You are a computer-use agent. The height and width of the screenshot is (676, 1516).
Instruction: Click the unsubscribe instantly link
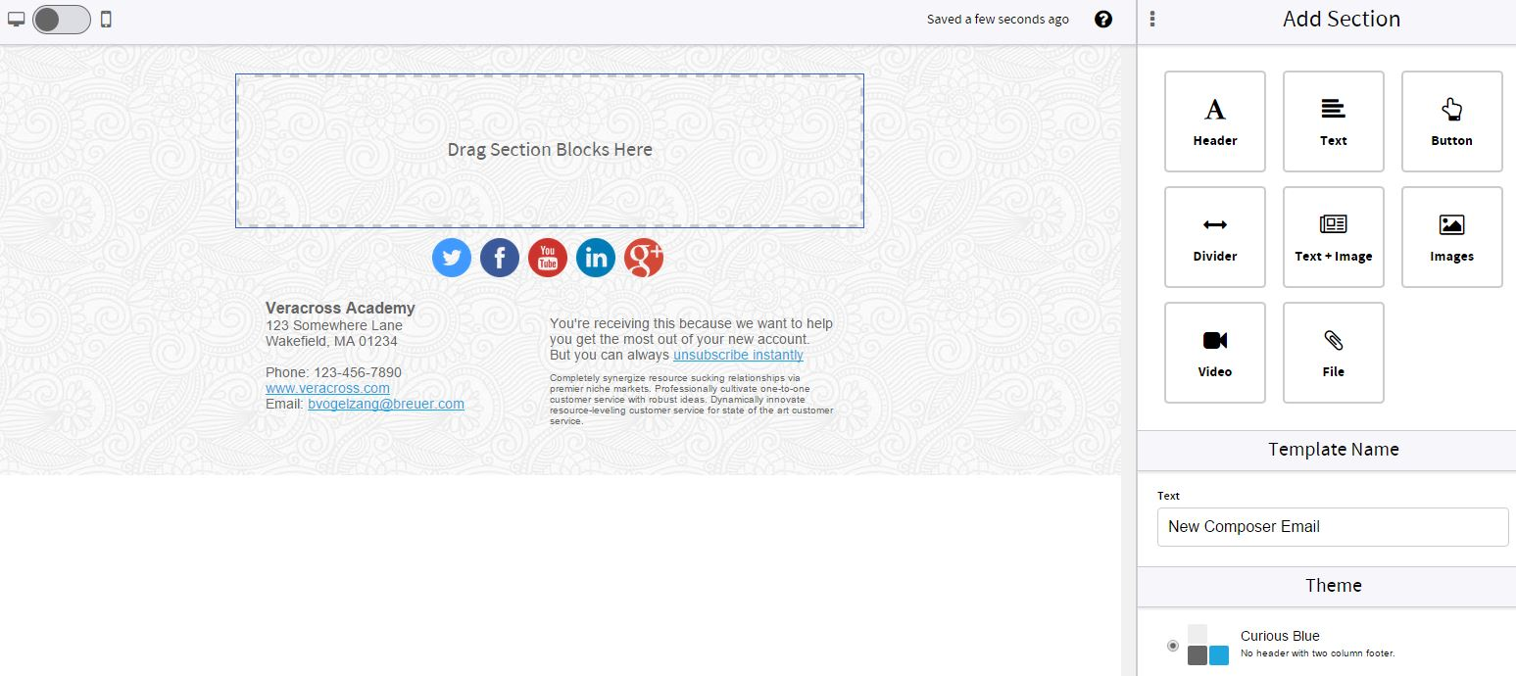tap(738, 355)
